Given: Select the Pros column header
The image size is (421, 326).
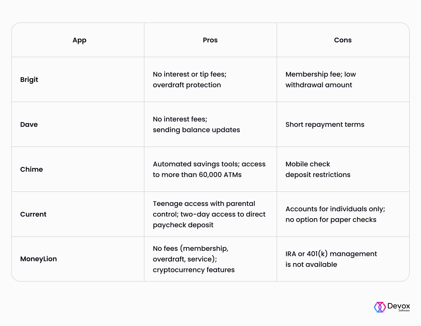Looking at the screenshot, I should point(210,40).
